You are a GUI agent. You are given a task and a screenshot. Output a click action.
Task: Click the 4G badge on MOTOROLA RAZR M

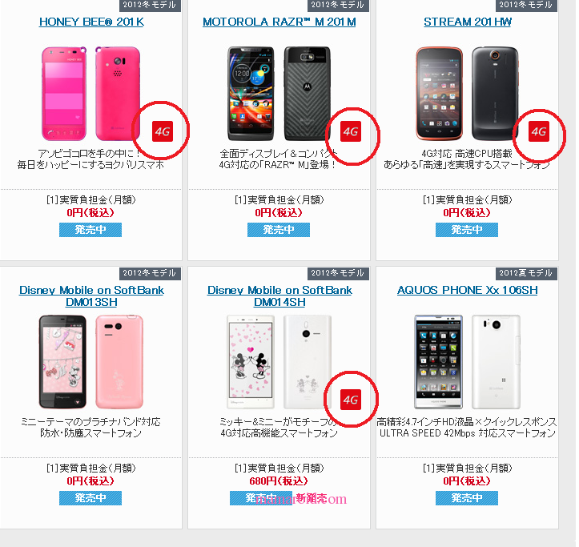pyautogui.click(x=351, y=131)
